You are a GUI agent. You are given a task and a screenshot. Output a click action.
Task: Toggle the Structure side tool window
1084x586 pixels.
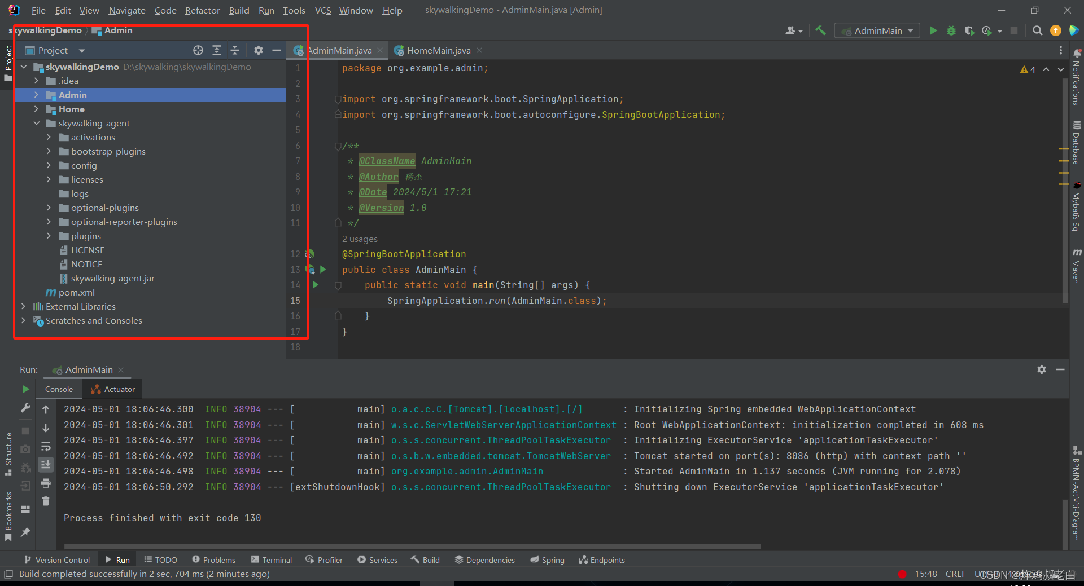click(8, 454)
